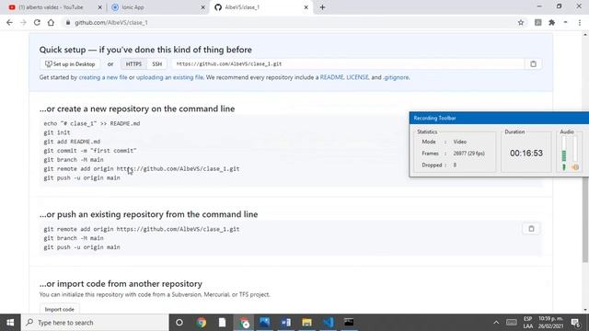The width and height of the screenshot is (589, 331).
Task: Click the ESP LAA language indicator
Action: point(527,323)
